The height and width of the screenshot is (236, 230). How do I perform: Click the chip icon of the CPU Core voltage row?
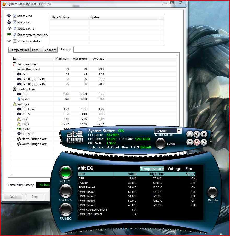click(x=19, y=109)
